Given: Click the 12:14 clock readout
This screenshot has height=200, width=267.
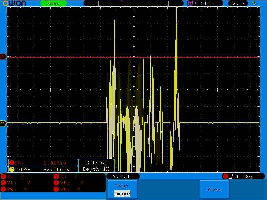Looking at the screenshot, I should tap(238, 3).
